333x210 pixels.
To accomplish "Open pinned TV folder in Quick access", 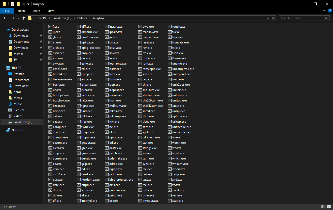I will point(15,60).
